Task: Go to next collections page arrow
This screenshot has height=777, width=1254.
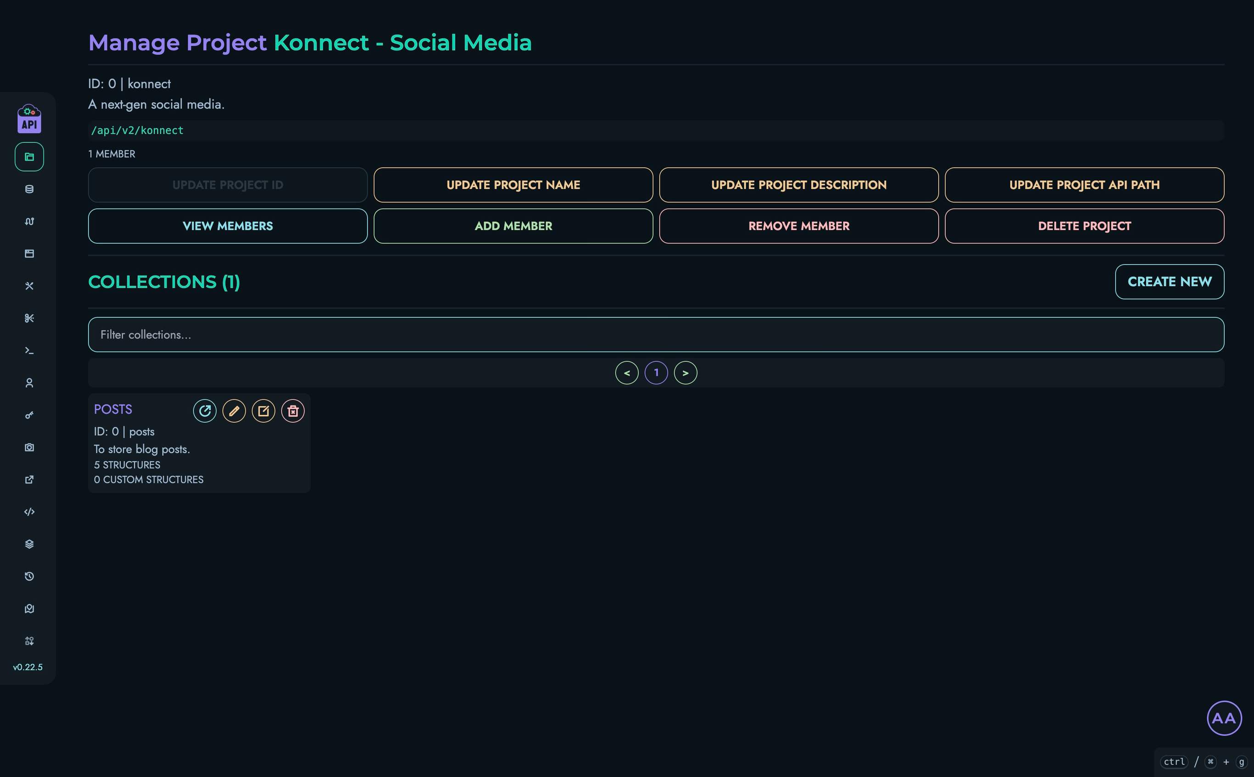Action: 685,373
